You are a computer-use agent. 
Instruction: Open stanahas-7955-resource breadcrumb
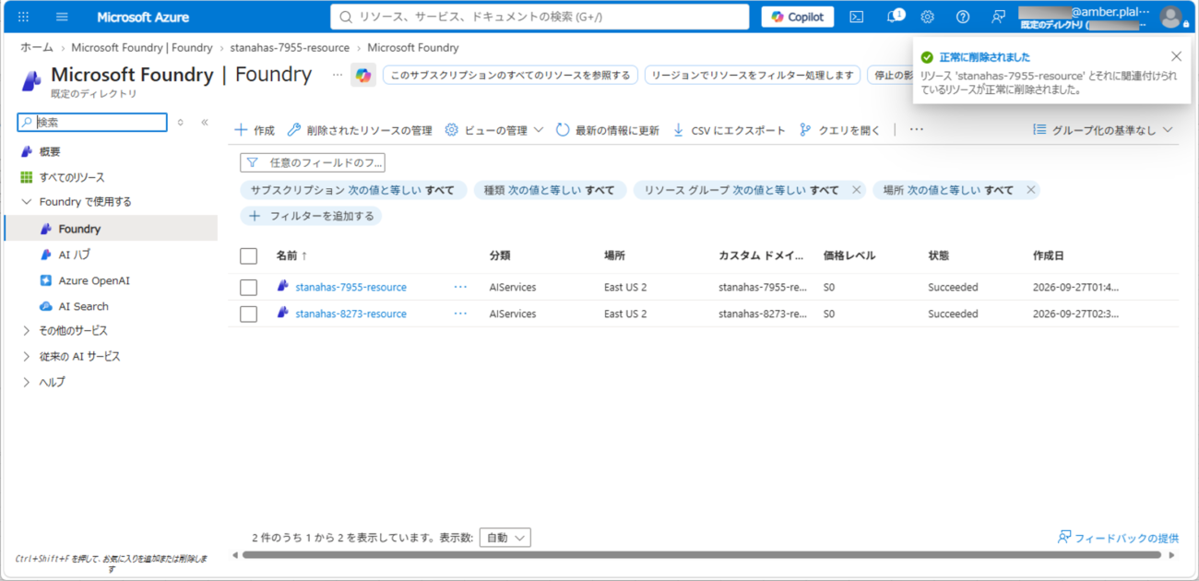(290, 47)
